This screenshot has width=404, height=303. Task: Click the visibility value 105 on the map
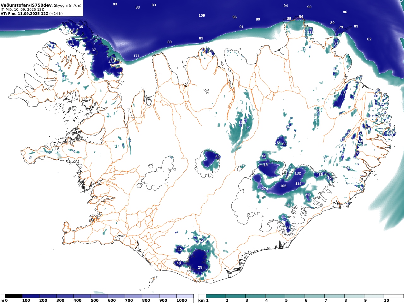coord(283,186)
